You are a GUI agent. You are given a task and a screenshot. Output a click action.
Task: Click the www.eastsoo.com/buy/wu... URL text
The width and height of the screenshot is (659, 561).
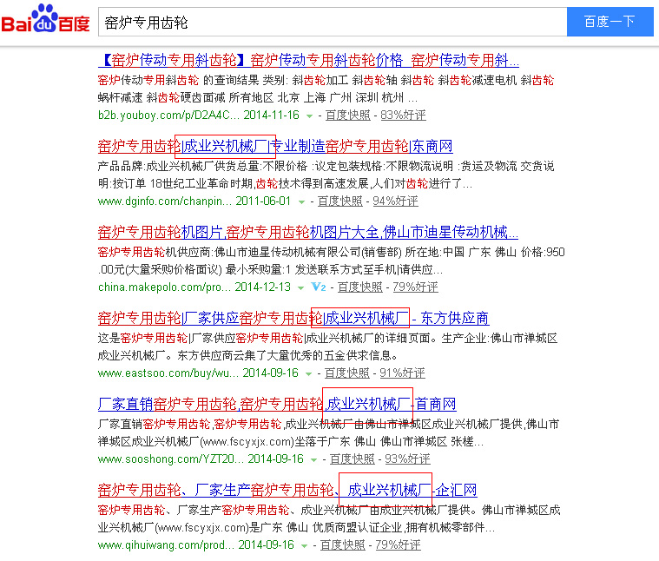pyautogui.click(x=168, y=373)
